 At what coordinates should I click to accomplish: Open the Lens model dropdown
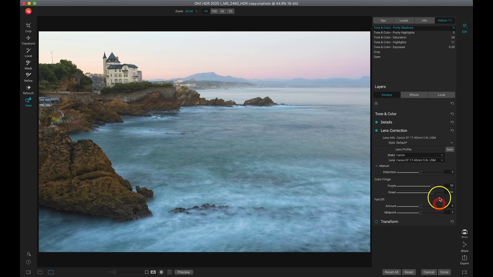pos(420,160)
